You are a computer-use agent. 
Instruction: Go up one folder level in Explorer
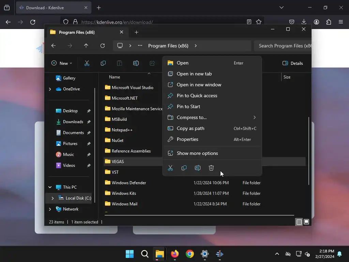point(86,46)
